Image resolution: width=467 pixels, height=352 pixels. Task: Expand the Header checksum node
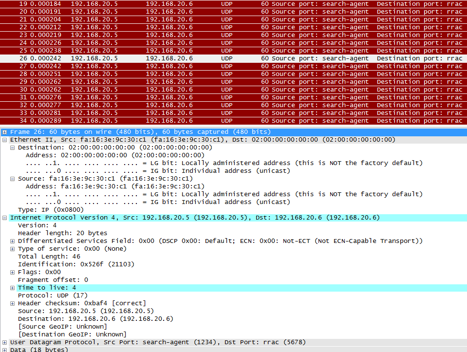[x=12, y=303]
